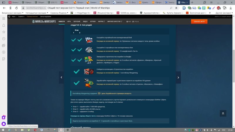Viewport: 235px width, 132px height.
Task: Switch to the Купить browser tab
Action: point(144,2)
